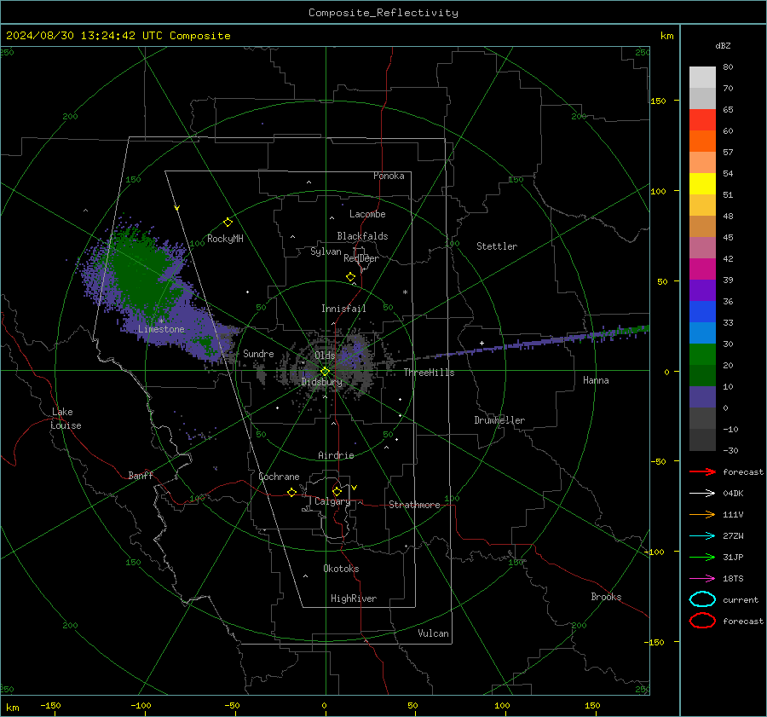This screenshot has width=767, height=717.
Task: Click the green 20 dBZ color swatch
Action: point(702,355)
